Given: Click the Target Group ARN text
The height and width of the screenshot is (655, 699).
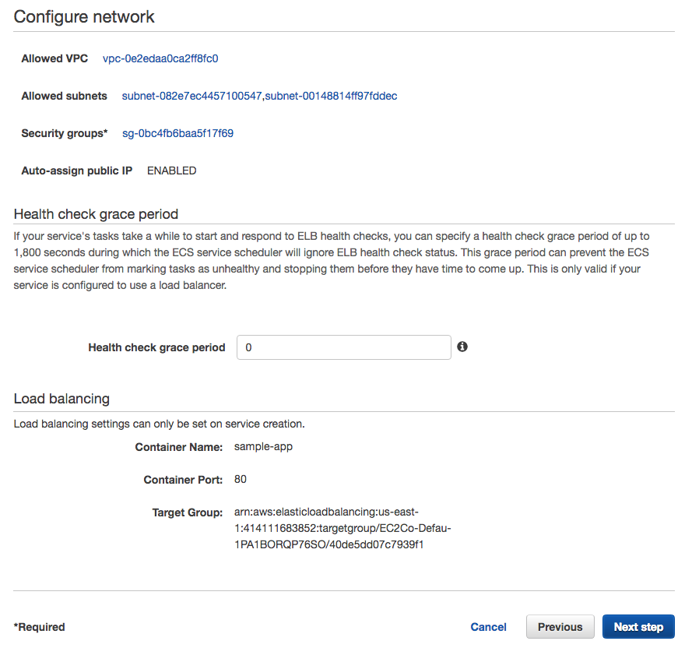Looking at the screenshot, I should coord(342,528).
